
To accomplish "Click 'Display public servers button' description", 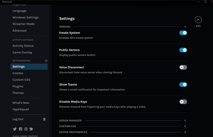I will [x=77, y=55].
